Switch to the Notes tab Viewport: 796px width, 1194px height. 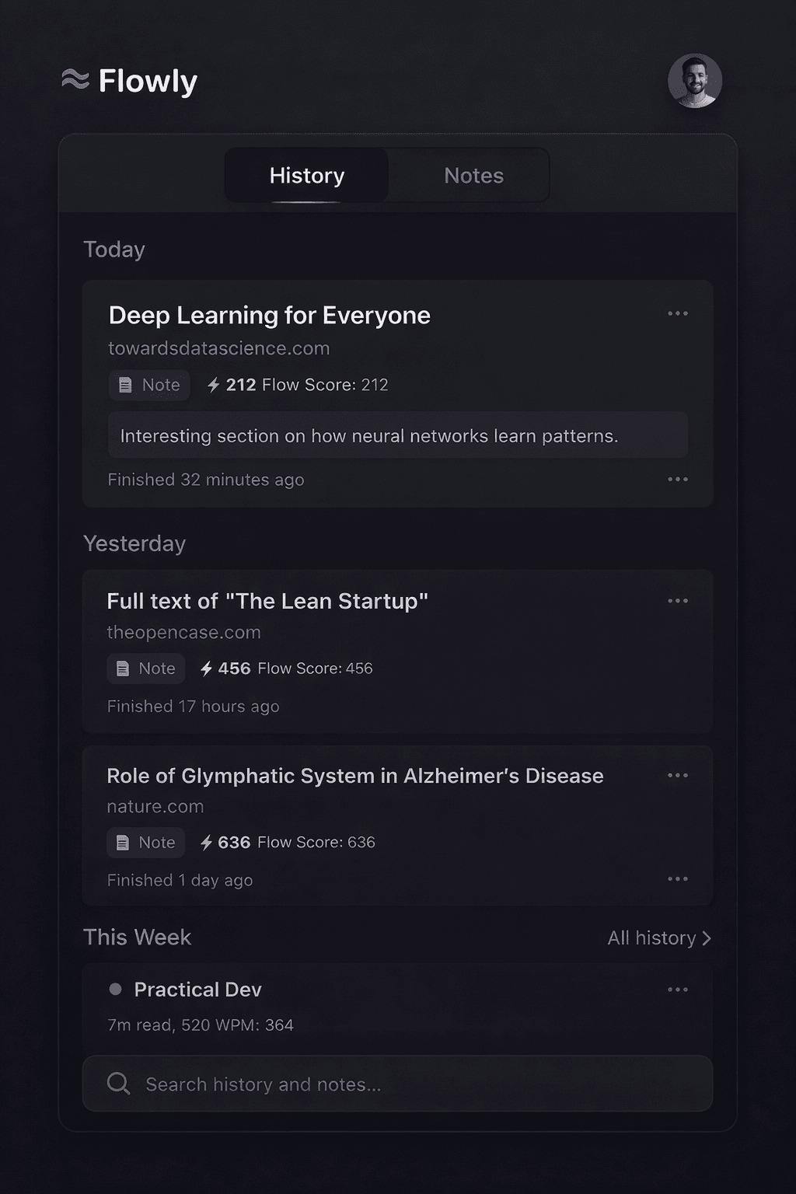[x=473, y=175]
